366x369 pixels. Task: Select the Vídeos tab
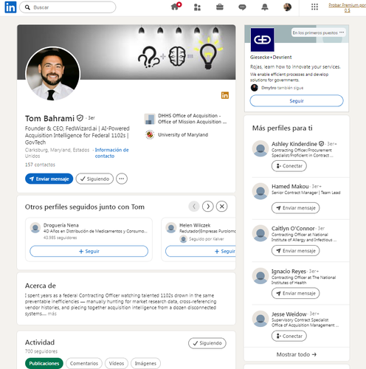[117, 363]
